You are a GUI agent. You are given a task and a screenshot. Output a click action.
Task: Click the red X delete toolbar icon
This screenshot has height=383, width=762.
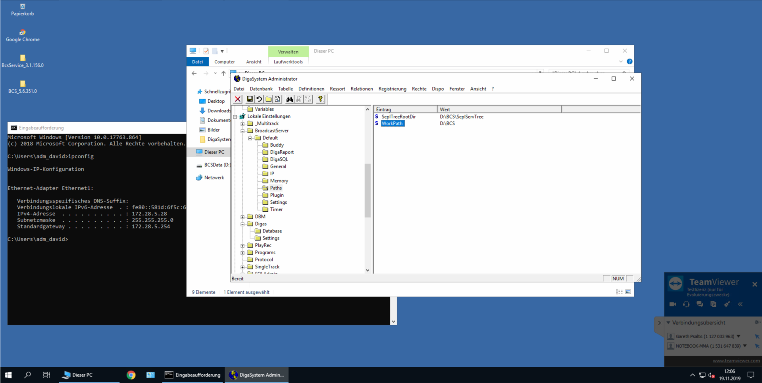(x=238, y=99)
